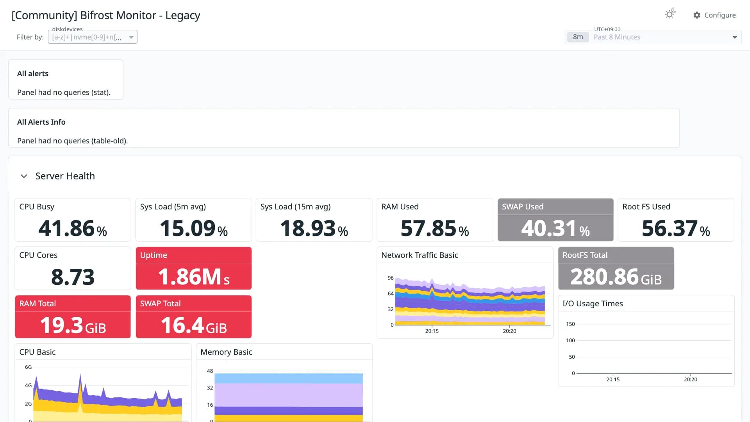This screenshot has width=750, height=422.
Task: Click the dashboard title Bifrost Monitor - Legacy
Action: tap(105, 15)
